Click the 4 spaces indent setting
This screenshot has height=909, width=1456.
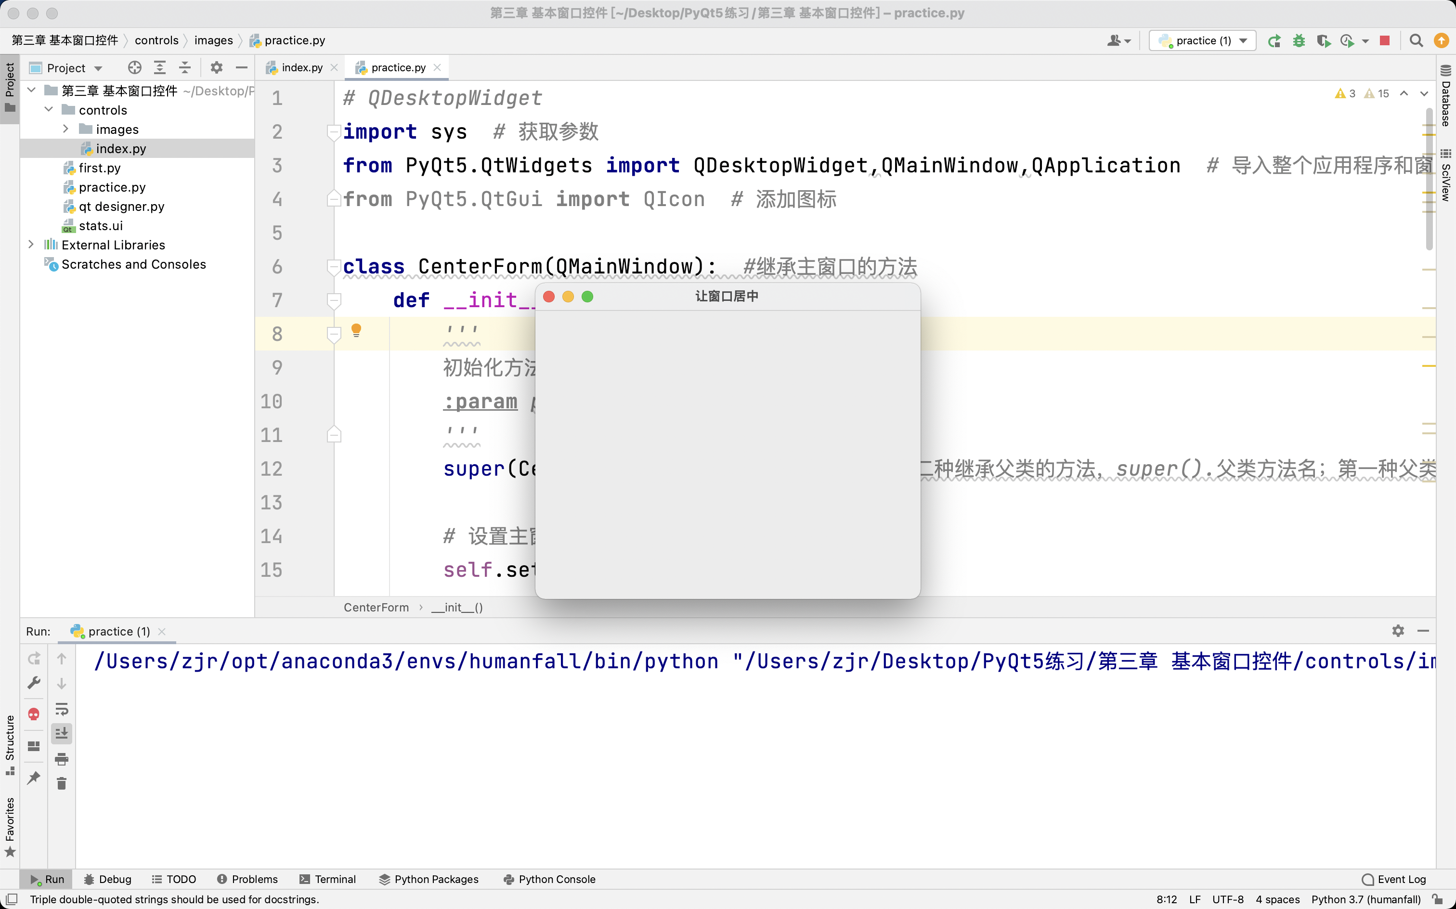point(1277,899)
